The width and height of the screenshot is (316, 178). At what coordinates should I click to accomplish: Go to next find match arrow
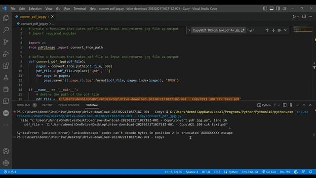click(x=273, y=30)
